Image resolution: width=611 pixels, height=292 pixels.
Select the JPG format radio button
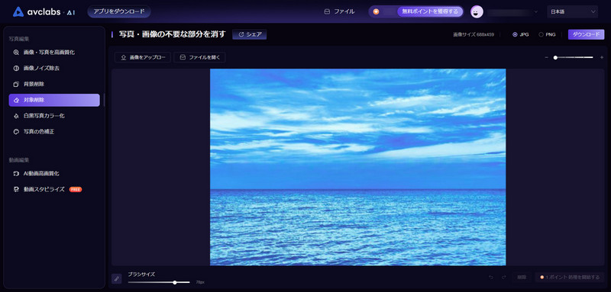pos(515,34)
